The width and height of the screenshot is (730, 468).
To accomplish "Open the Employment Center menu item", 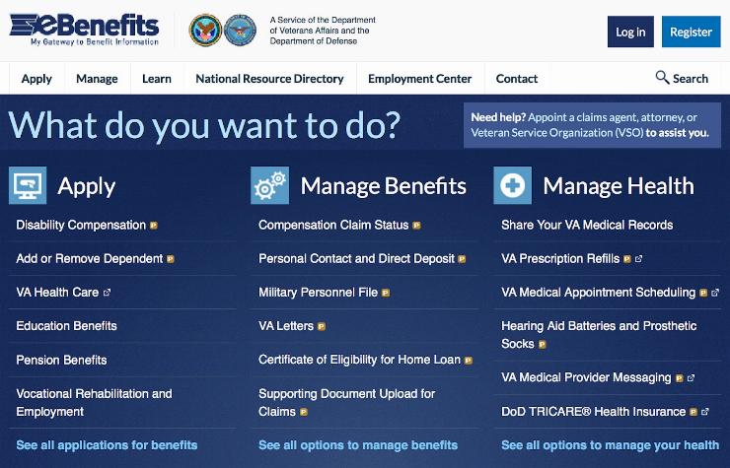I will point(420,79).
